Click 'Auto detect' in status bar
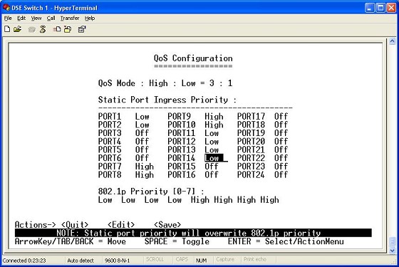 (x=81, y=261)
